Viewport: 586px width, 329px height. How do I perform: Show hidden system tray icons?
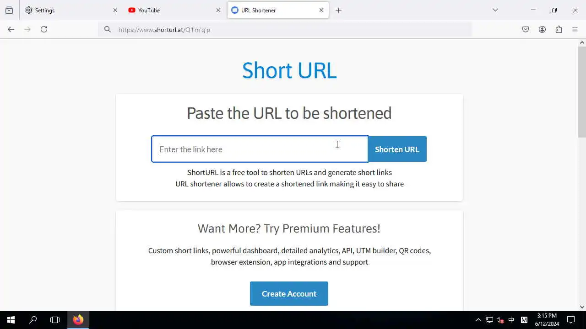point(478,320)
